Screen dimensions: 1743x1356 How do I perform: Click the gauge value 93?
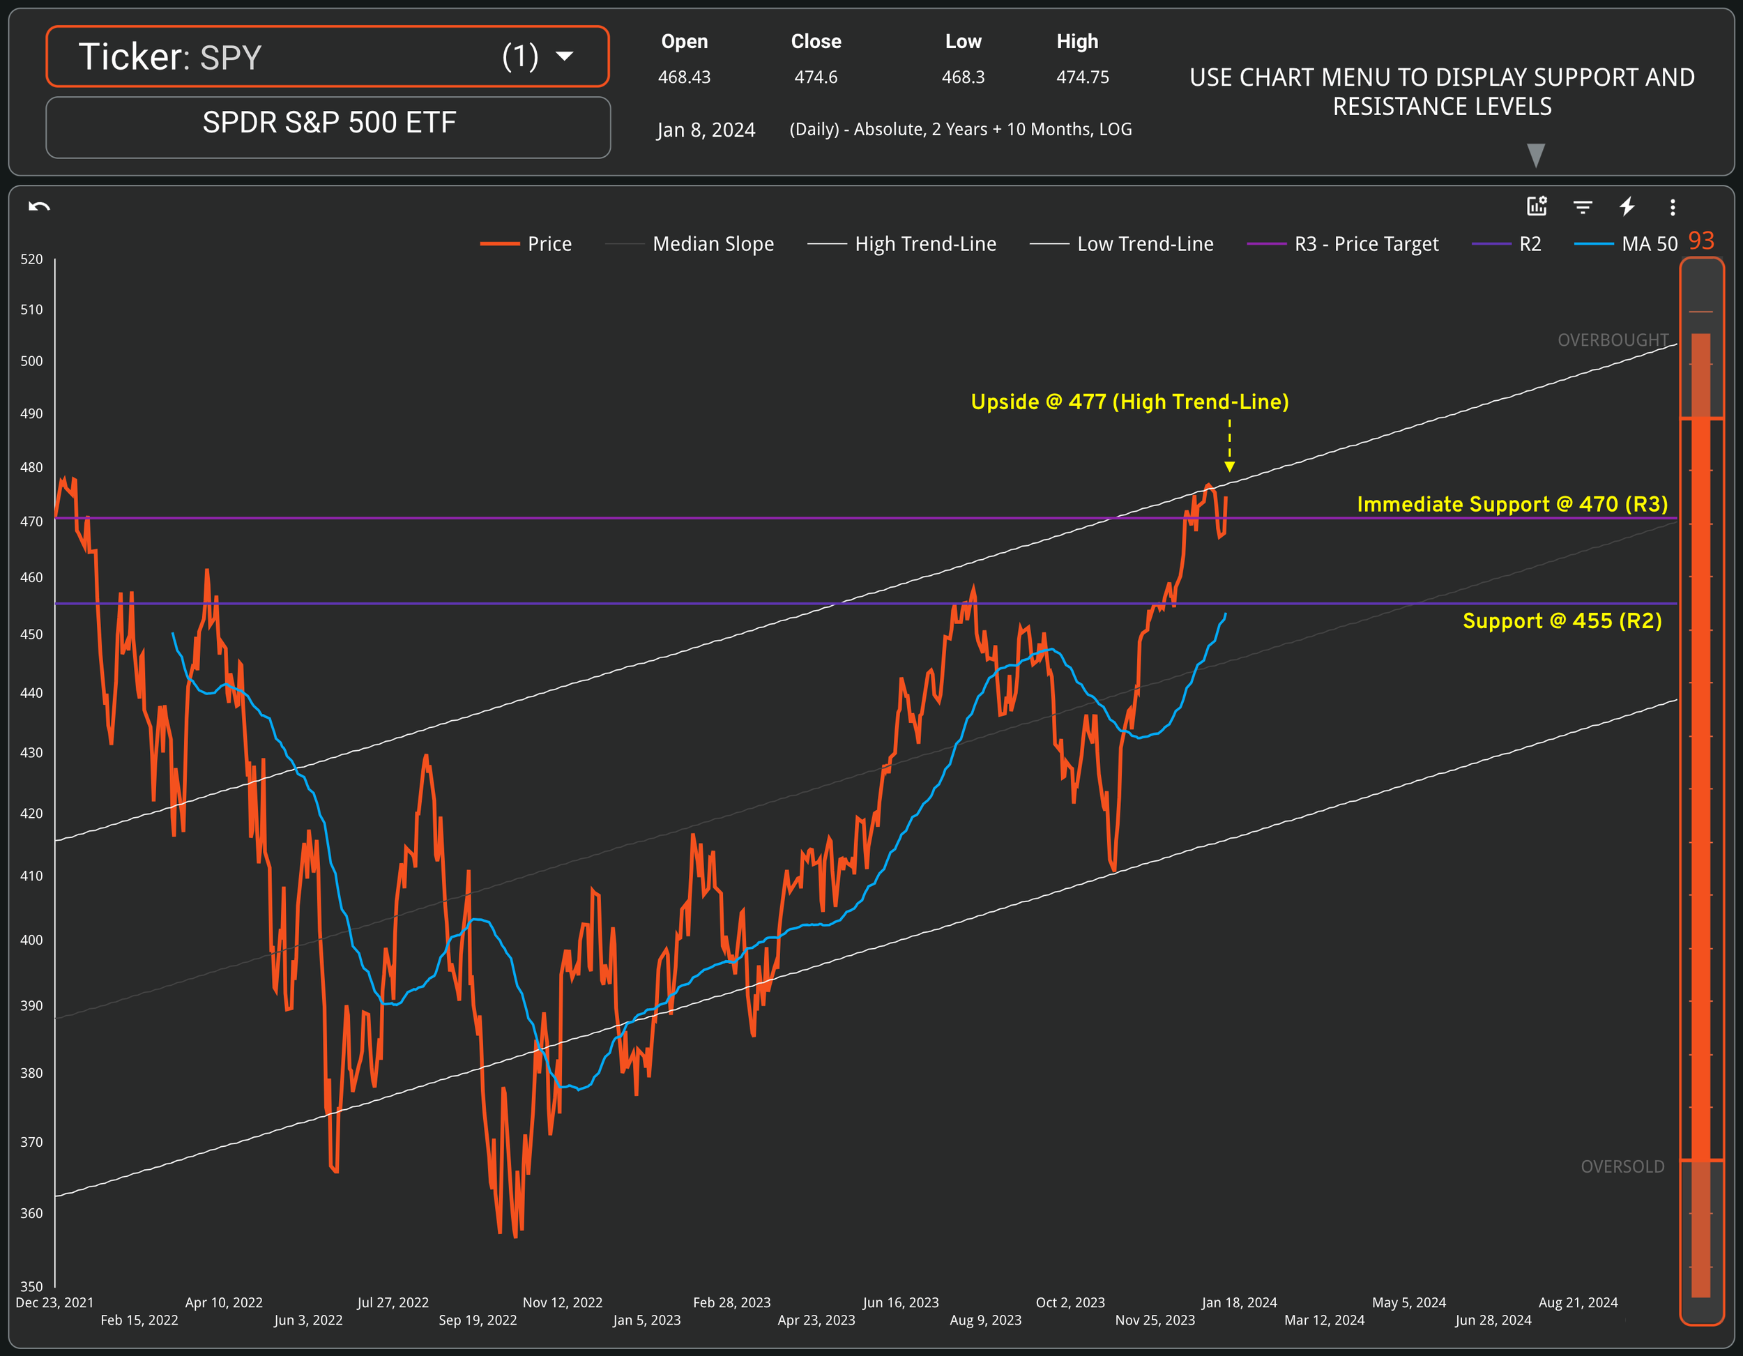tap(1701, 241)
